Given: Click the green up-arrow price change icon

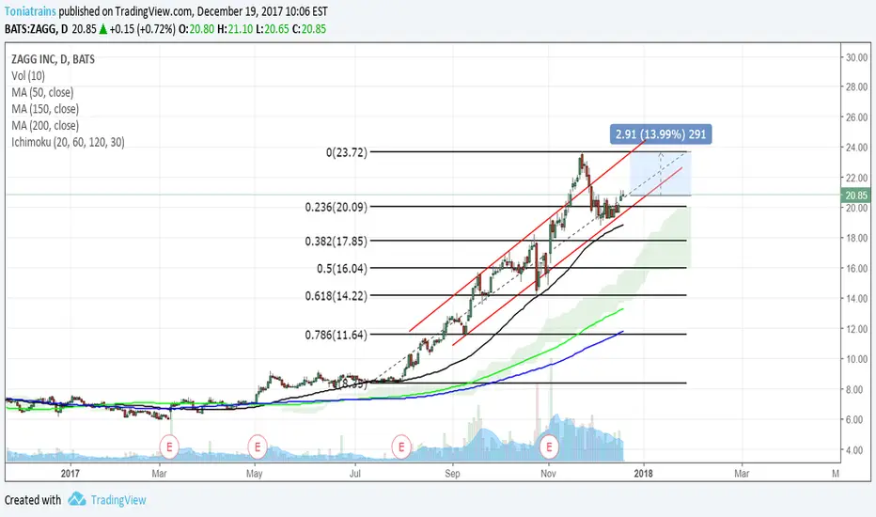Looking at the screenshot, I should pyautogui.click(x=102, y=29).
